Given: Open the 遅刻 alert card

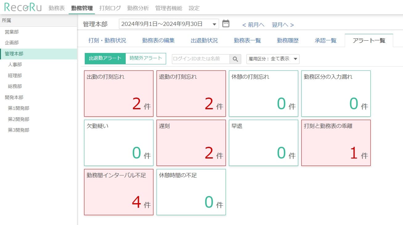Looking at the screenshot, I should tap(191, 143).
